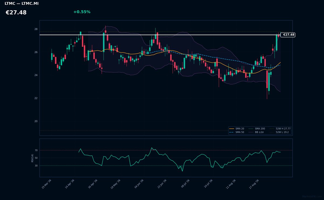324x200 pixels.
Task: Click the RSI 50 level label
Action: click(36, 158)
